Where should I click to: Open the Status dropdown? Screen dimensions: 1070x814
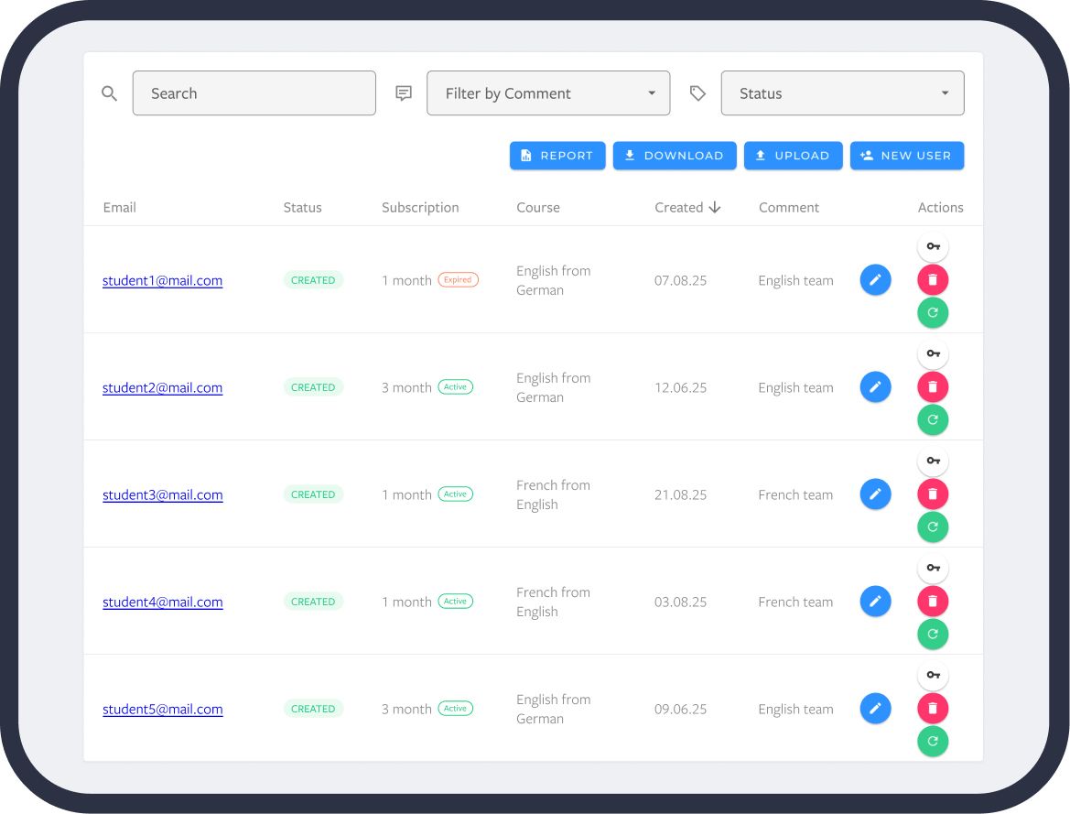tap(842, 92)
